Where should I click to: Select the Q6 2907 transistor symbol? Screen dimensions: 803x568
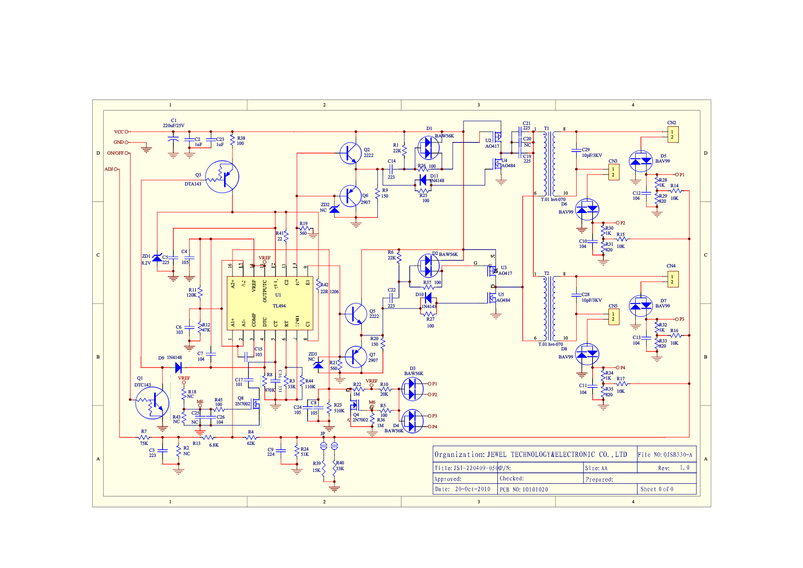point(350,196)
